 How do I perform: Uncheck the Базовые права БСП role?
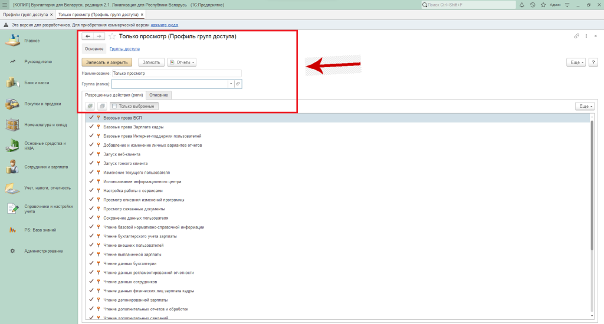[x=91, y=118]
